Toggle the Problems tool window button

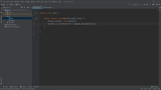[14, 87]
